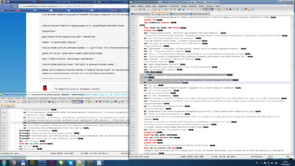Toggle word wrap button in alt_day2 window toolbar
Viewport: 295px width, 166px height.
[205, 9]
